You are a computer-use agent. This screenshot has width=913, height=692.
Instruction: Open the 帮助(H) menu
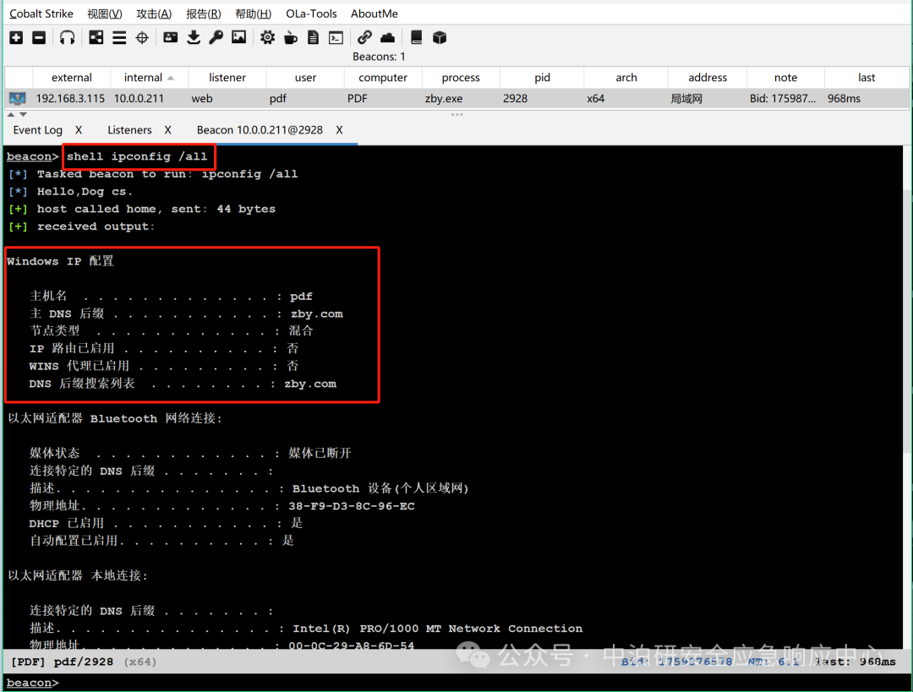(x=253, y=14)
